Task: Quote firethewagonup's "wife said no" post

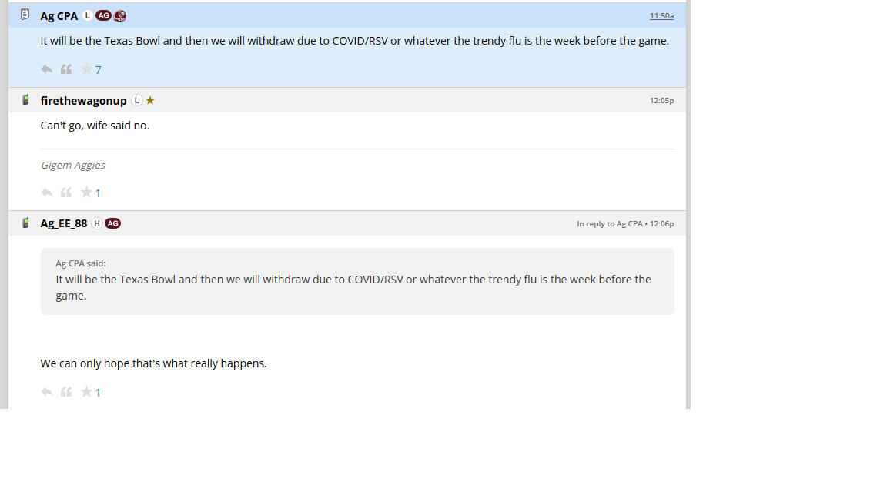Action: click(x=66, y=193)
